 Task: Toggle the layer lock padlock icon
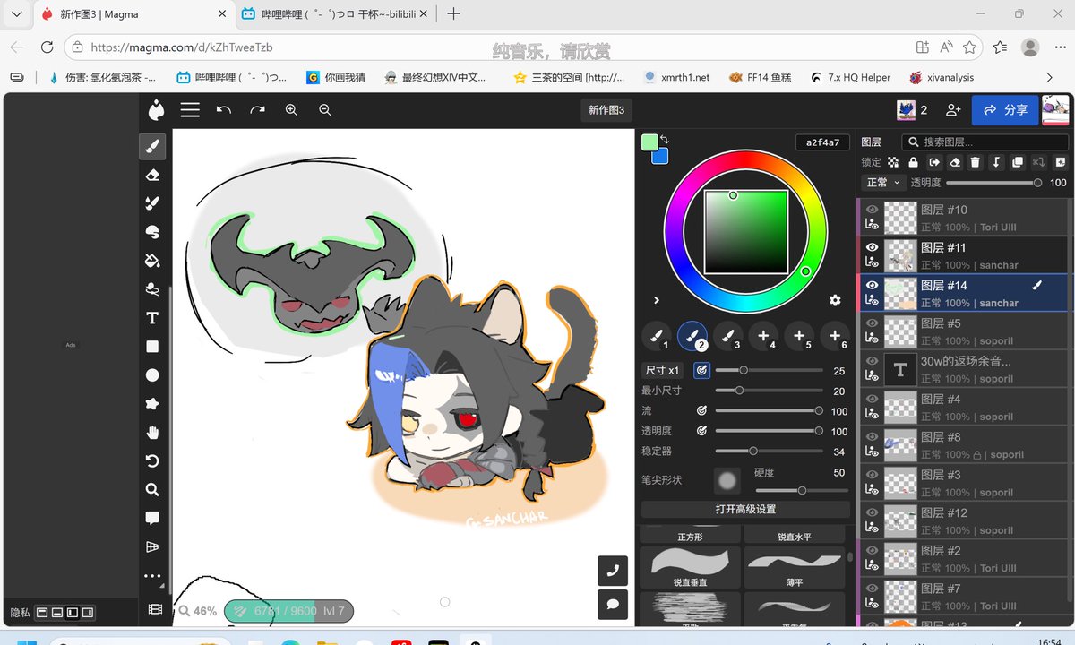[913, 162]
